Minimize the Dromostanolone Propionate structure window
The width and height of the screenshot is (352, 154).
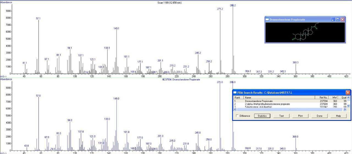333,19
